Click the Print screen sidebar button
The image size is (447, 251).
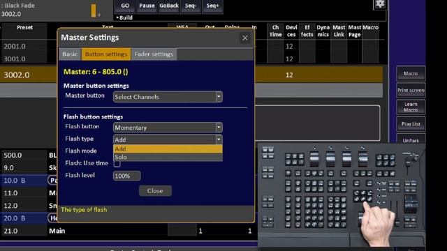(x=411, y=90)
